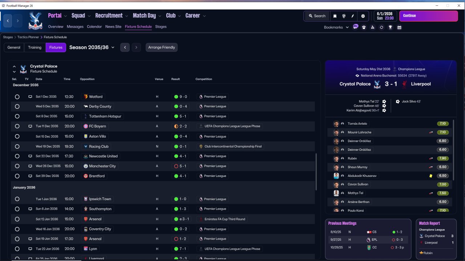465x261 pixels.
Task: Click the TV icon on the Watford row
Action: point(30,97)
